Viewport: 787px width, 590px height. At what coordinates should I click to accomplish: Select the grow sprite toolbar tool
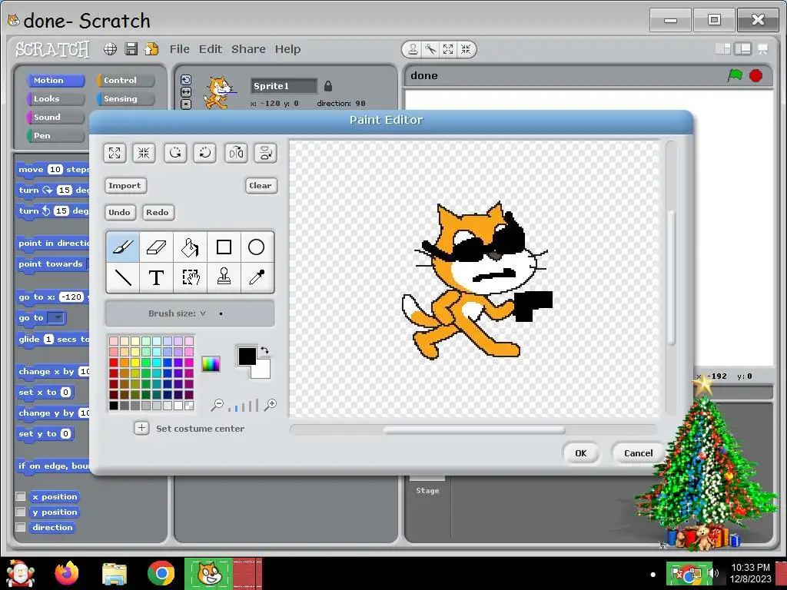[448, 49]
